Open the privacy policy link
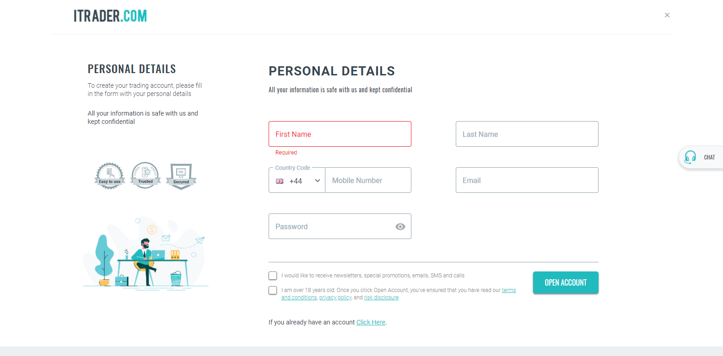This screenshot has width=723, height=356. [335, 297]
